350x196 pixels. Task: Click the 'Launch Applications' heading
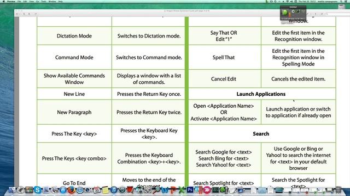[x=261, y=94]
